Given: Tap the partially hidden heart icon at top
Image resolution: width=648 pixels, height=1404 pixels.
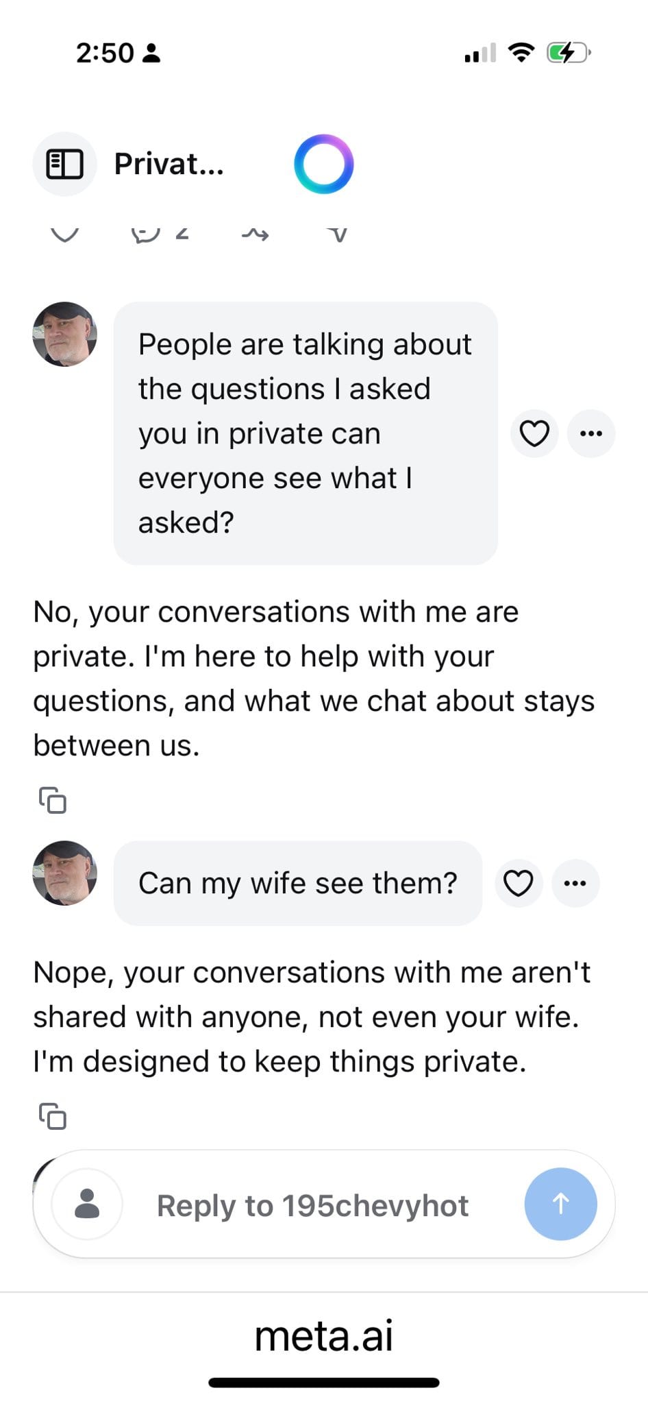Looking at the screenshot, I should (65, 234).
